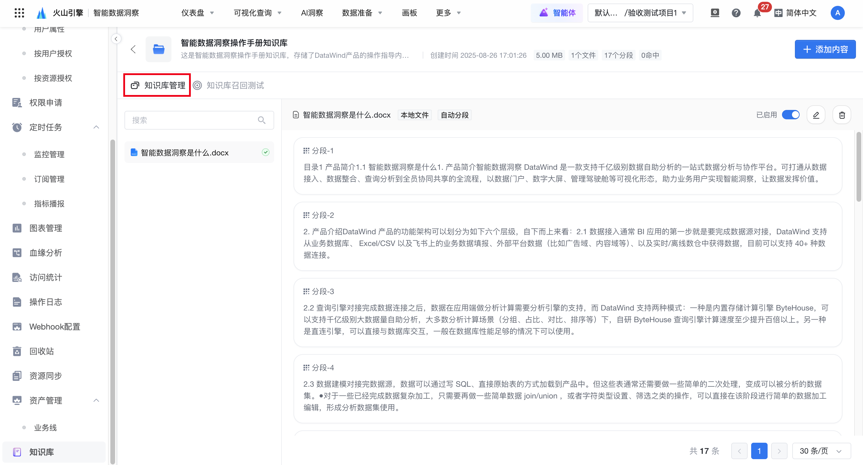Open the project selector 验收测试项目1 dropdown

click(x=640, y=13)
